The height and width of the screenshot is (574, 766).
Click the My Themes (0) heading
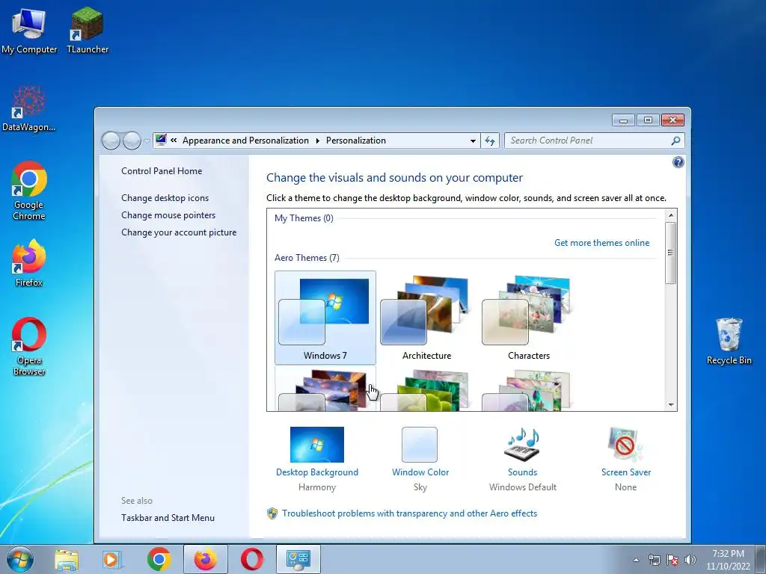[304, 218]
